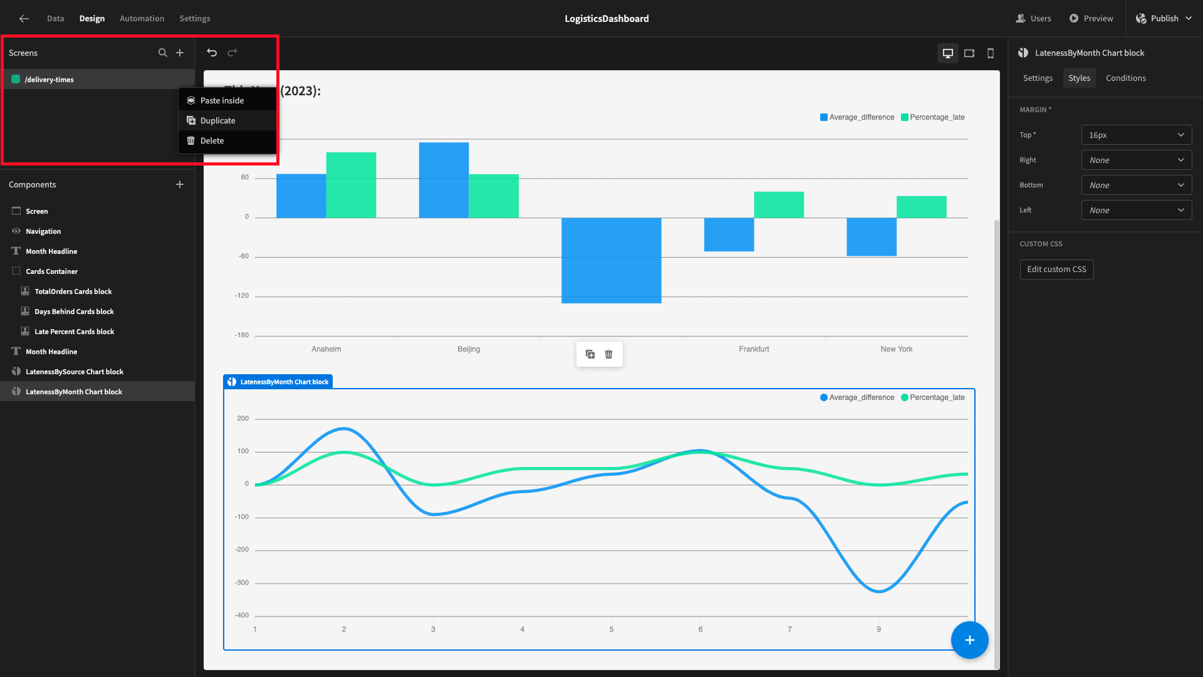
Task: Click the redo arrow
Action: click(232, 53)
